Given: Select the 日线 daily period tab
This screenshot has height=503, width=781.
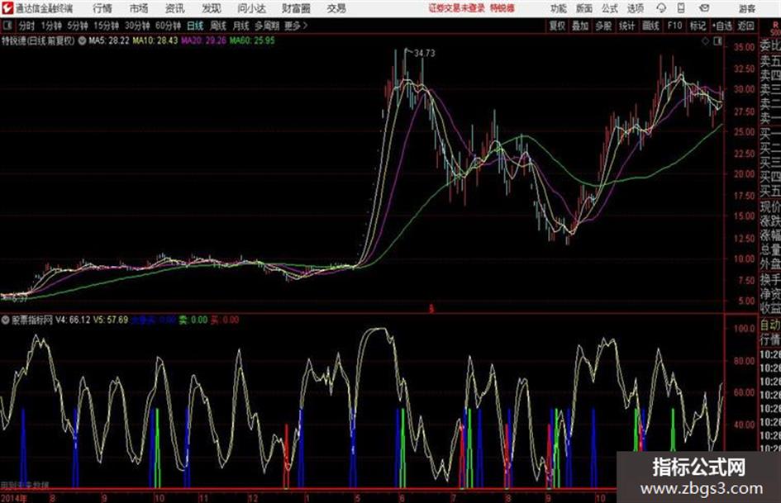Looking at the screenshot, I should click(x=195, y=26).
